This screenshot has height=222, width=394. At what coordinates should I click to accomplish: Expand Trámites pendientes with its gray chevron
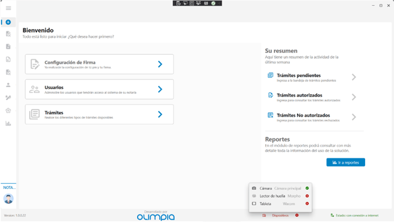[354, 77]
